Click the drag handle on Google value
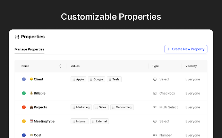222x138 pixels. point(91,79)
